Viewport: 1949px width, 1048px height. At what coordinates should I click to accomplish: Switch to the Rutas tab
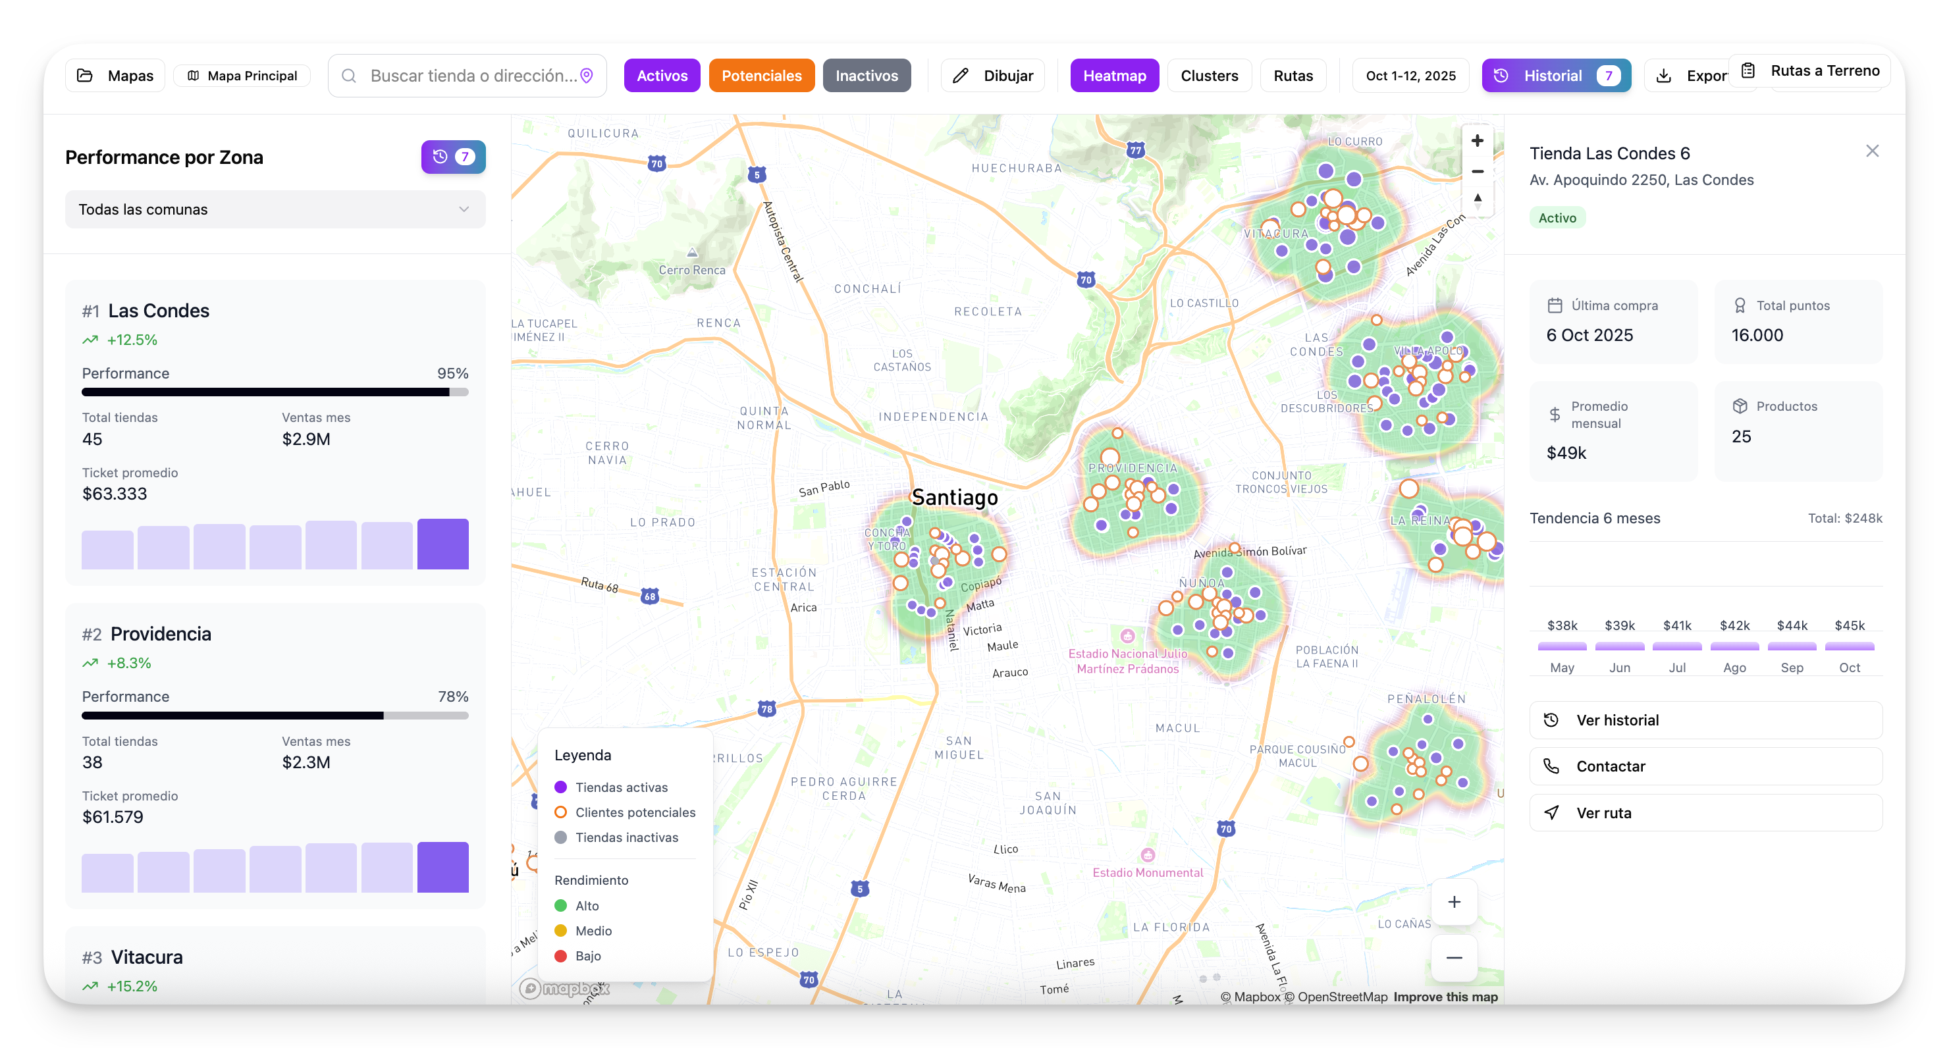tap(1293, 75)
